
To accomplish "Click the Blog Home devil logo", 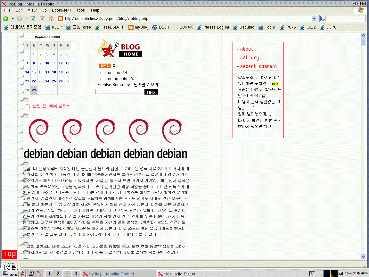I will [x=119, y=48].
